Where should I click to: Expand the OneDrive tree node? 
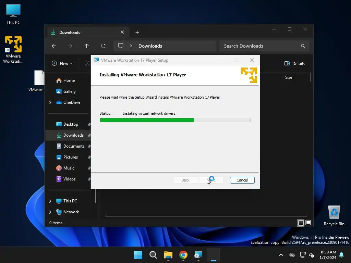tap(50, 102)
